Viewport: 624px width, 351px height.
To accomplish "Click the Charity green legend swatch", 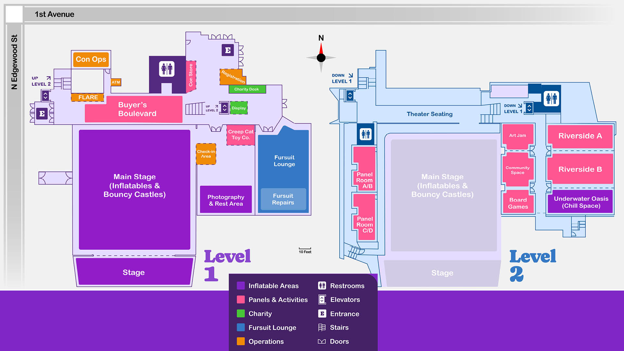I will point(241,314).
